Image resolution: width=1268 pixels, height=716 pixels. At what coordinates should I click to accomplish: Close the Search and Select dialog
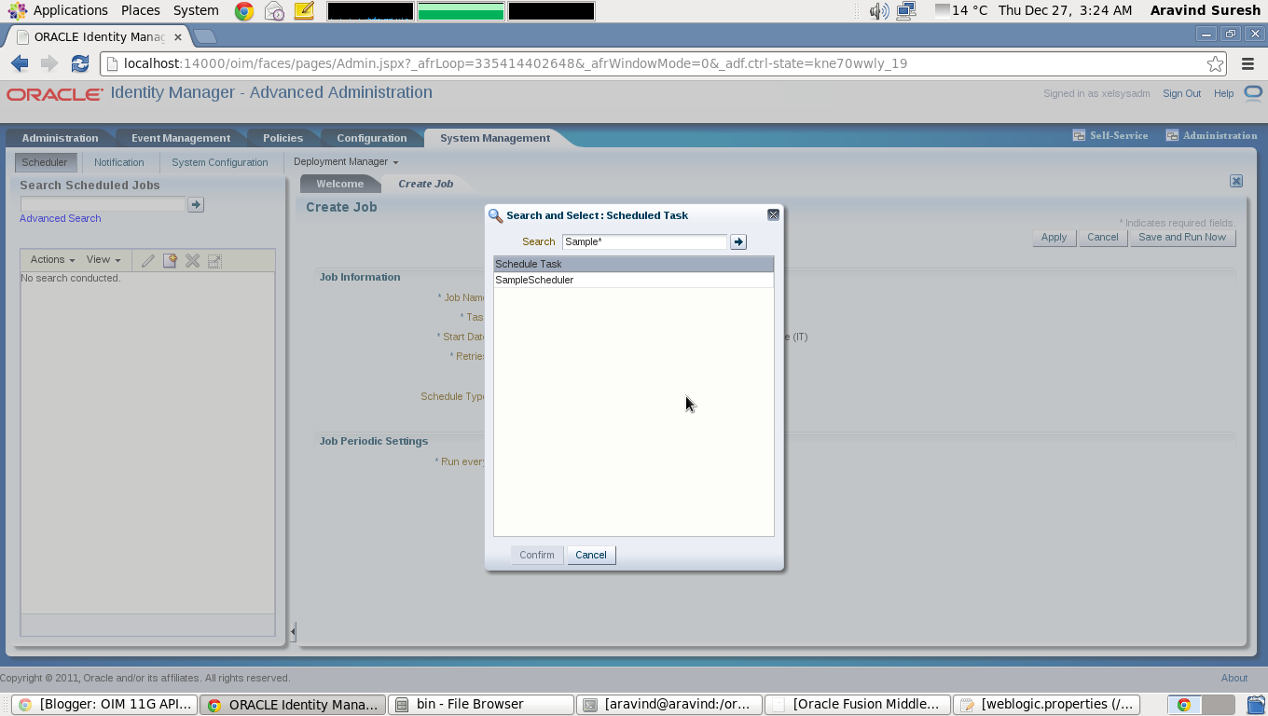[x=773, y=214]
